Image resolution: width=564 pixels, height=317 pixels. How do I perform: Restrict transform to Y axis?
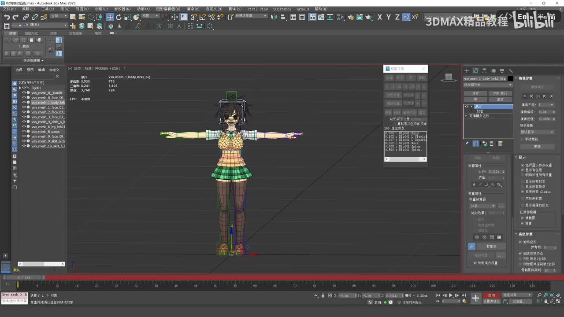(x=388, y=17)
